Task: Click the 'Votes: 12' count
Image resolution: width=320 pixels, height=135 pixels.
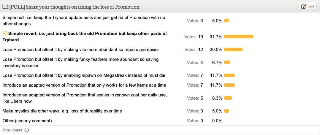Action: tap(194, 50)
